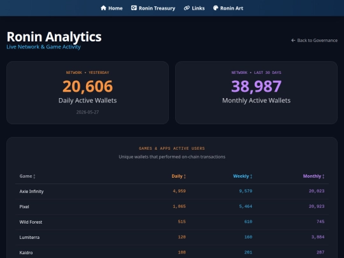Click the back arrow beside Back to Governance
Screen dimensions: 344x258
click(293, 40)
